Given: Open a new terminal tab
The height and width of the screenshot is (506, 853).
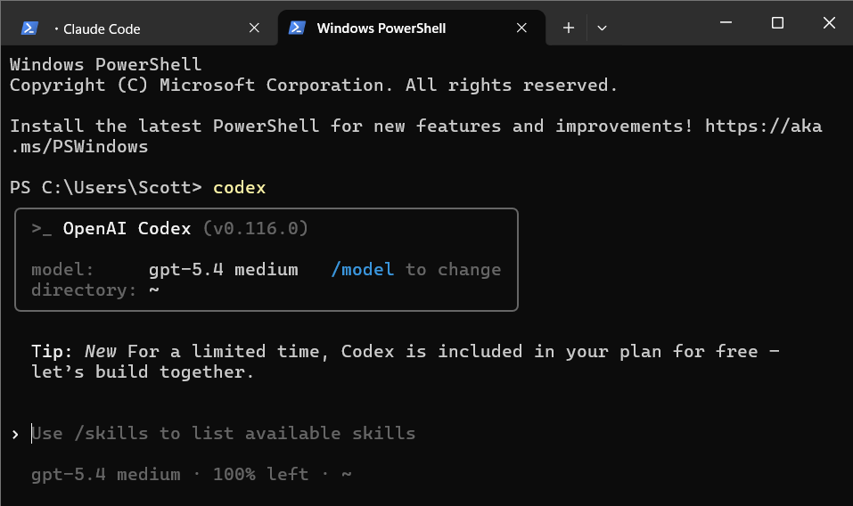Looking at the screenshot, I should (569, 28).
